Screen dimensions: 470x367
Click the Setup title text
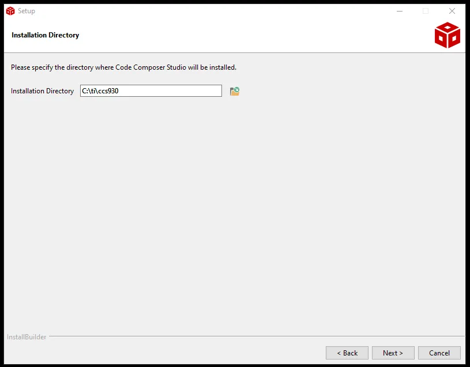coord(27,11)
